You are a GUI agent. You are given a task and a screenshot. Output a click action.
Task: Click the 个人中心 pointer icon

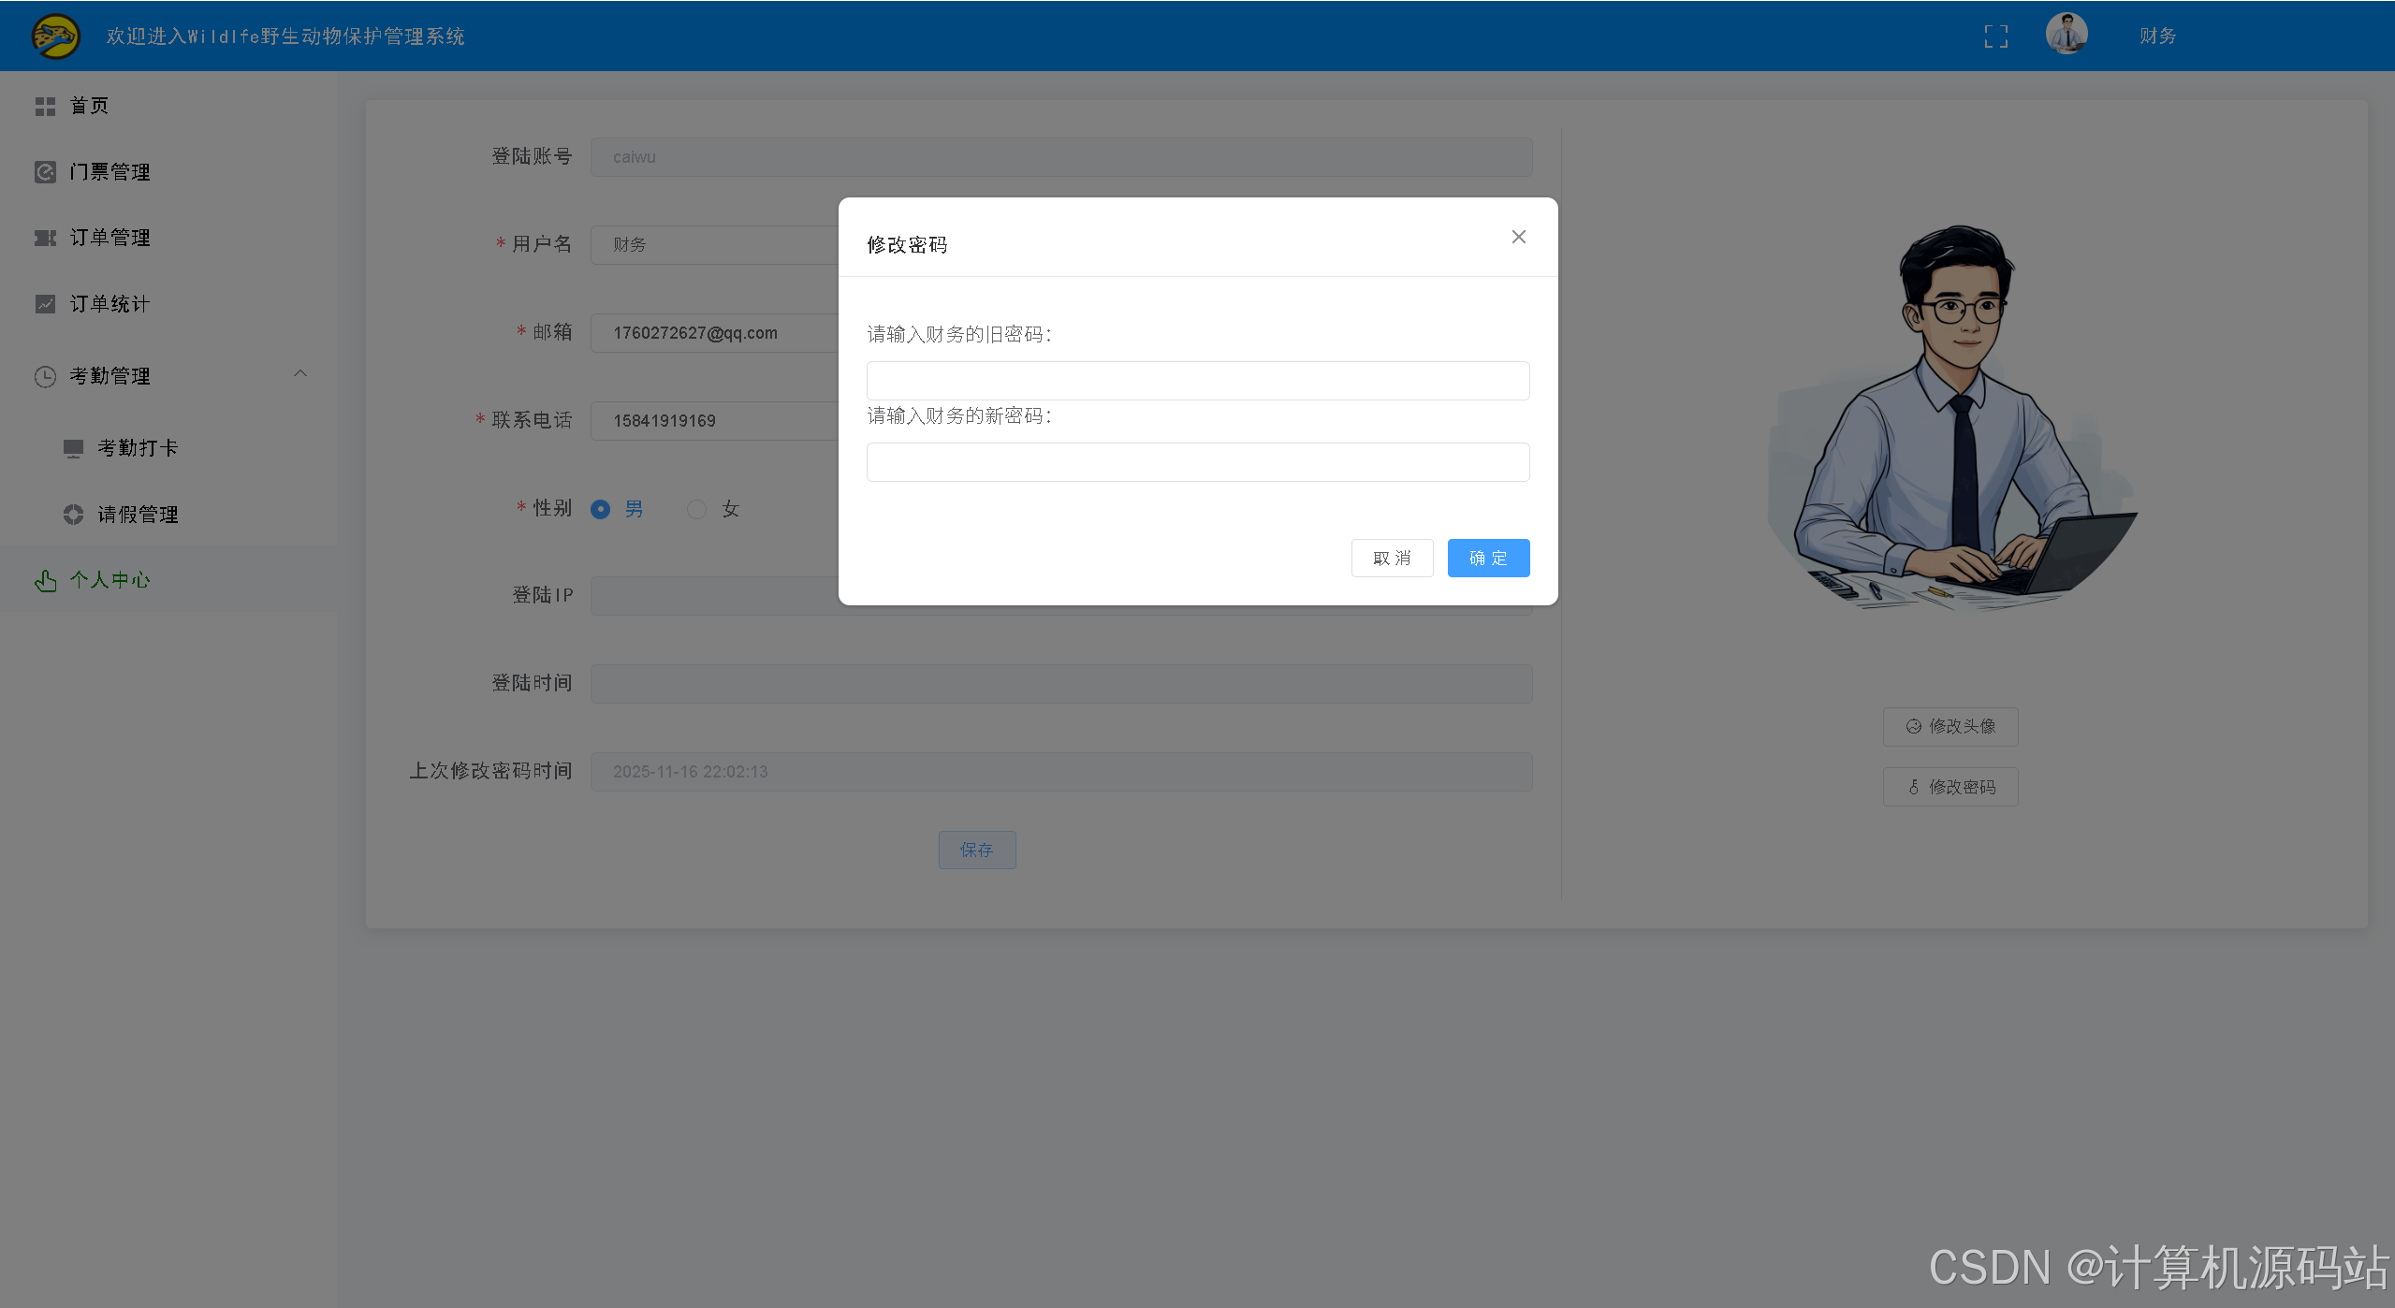(45, 581)
